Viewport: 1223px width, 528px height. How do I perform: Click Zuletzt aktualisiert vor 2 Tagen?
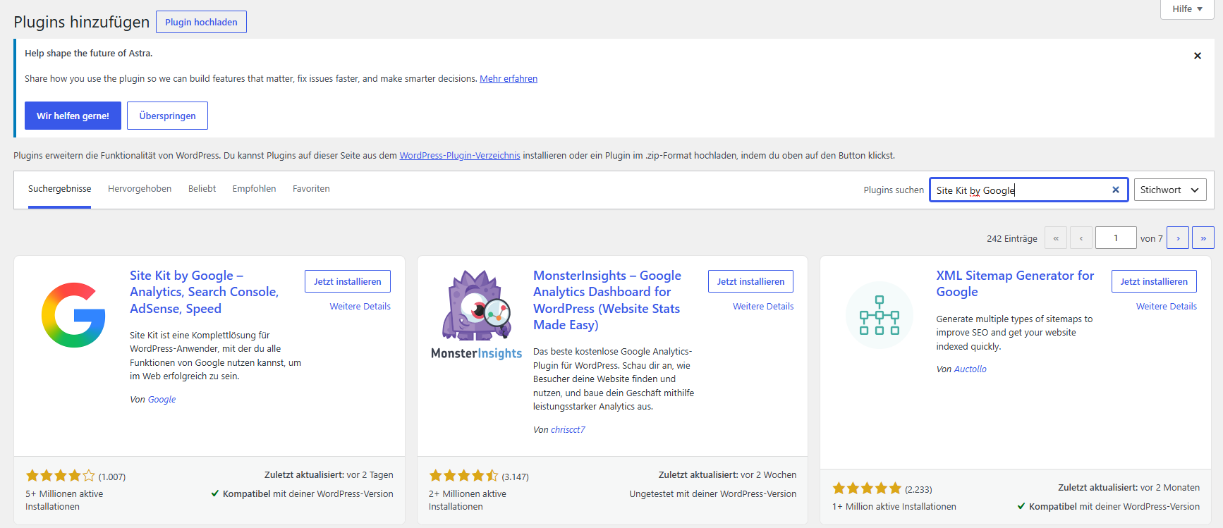pyautogui.click(x=329, y=475)
